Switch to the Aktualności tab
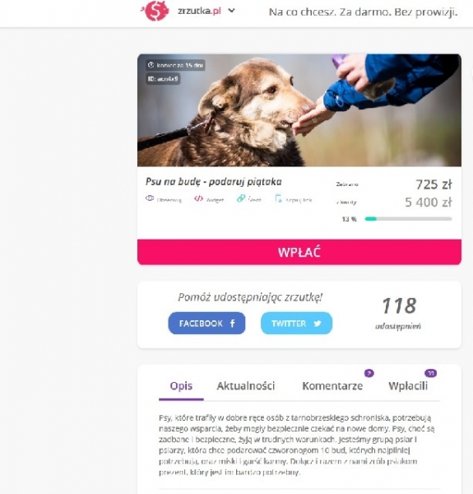This screenshot has height=494, width=473. (x=245, y=386)
